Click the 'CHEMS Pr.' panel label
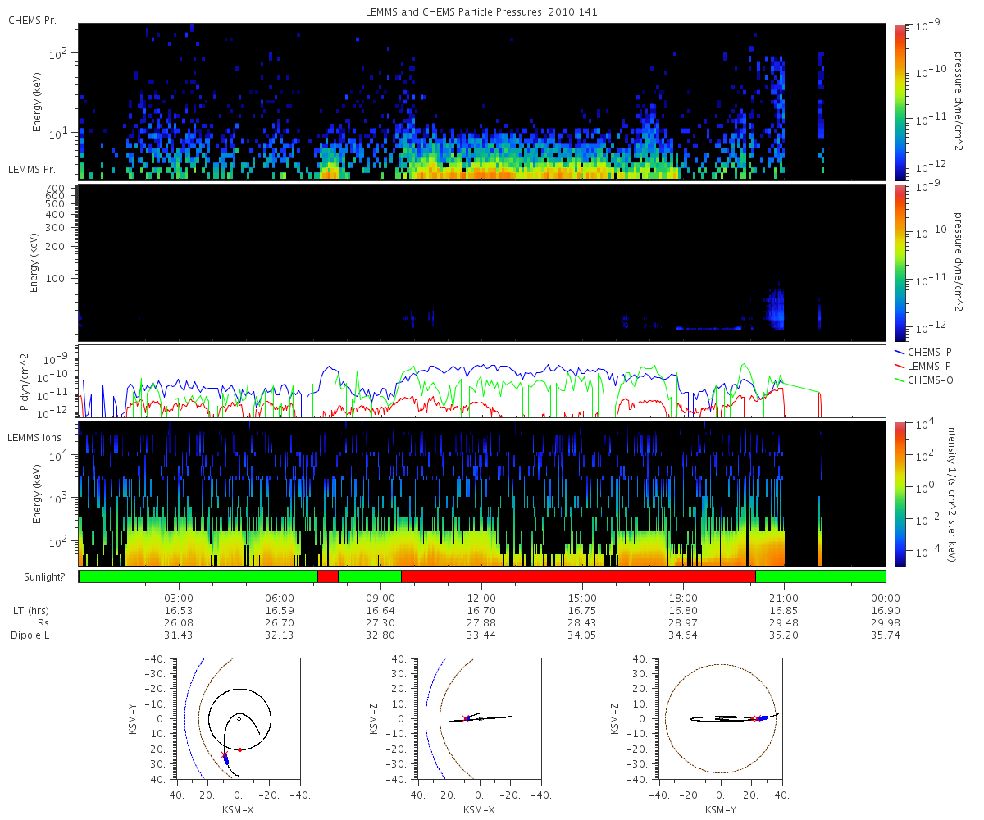This screenshot has width=984, height=820. 32,20
